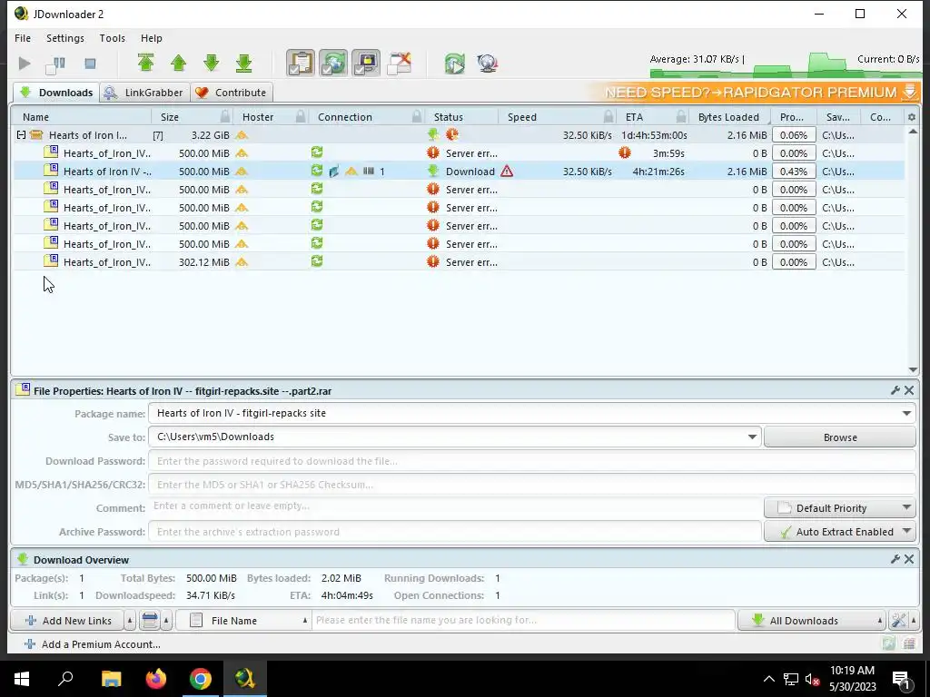Click the Rapidgator Premium banner
The image size is (930, 697).
[x=755, y=93]
